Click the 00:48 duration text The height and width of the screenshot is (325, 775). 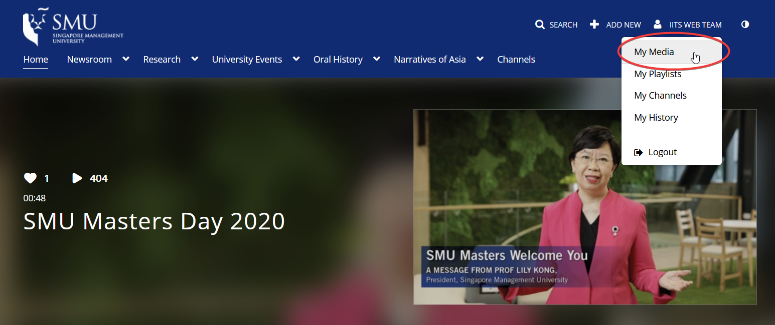point(34,198)
